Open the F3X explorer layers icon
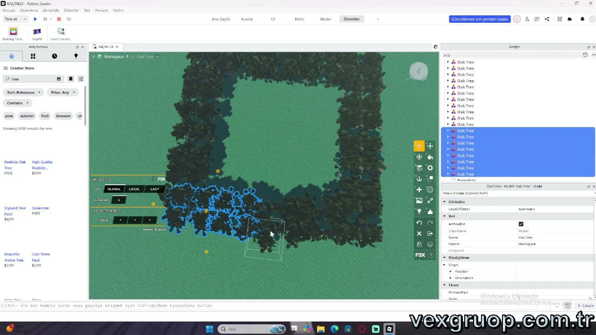Screen dimensions: 596x335 tap(430, 244)
